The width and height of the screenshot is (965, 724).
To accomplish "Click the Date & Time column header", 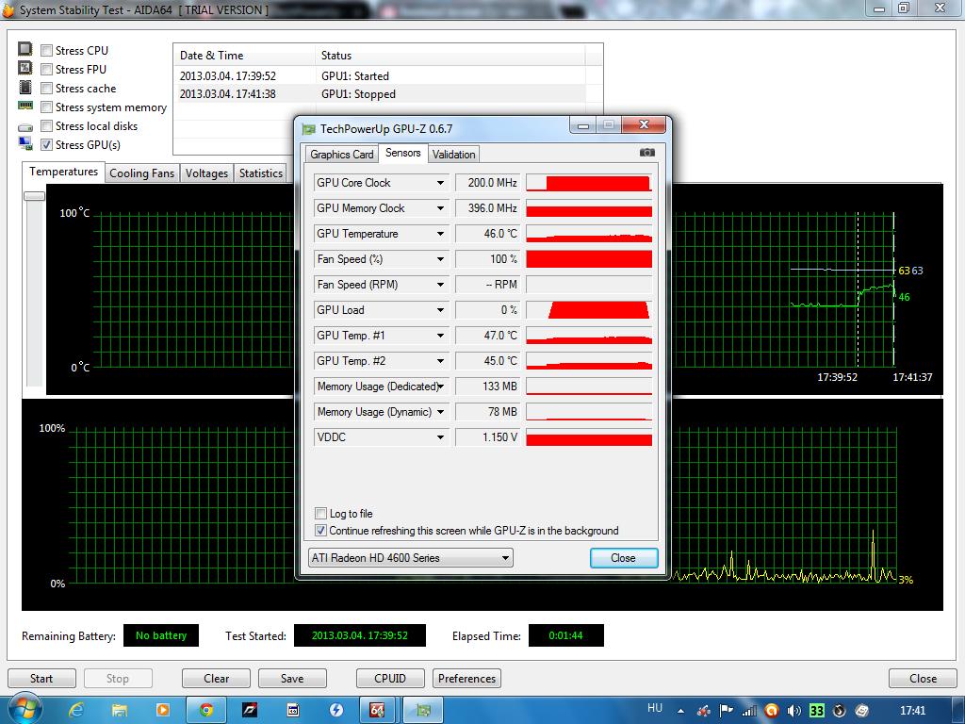I will [x=244, y=56].
